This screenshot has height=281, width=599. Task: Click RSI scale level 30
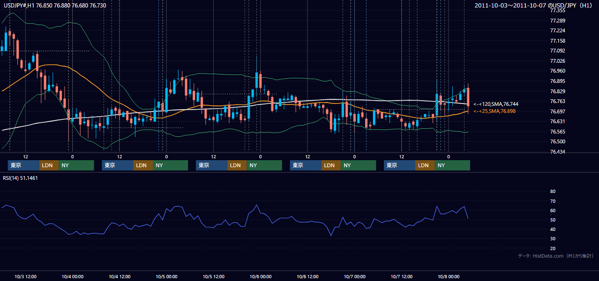click(553, 239)
